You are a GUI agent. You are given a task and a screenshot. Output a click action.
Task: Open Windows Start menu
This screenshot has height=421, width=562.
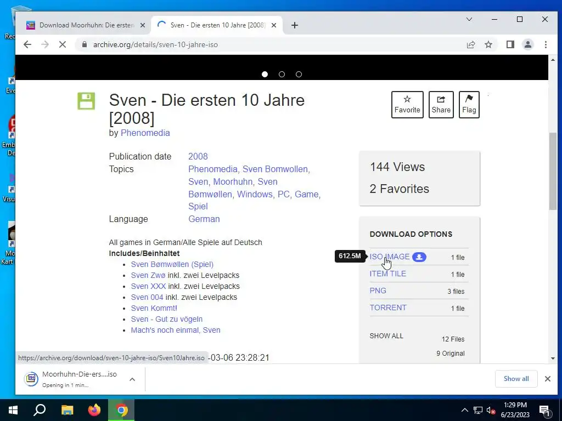(13, 410)
